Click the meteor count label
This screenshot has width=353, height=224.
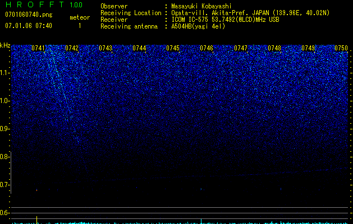80,17
